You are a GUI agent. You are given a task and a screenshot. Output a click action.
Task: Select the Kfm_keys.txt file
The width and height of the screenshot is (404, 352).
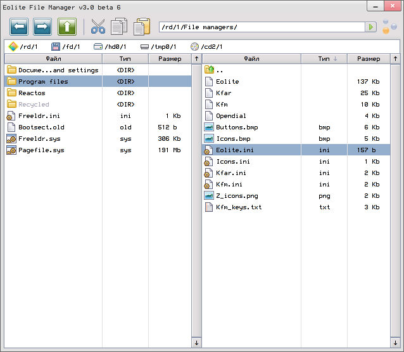click(x=238, y=207)
